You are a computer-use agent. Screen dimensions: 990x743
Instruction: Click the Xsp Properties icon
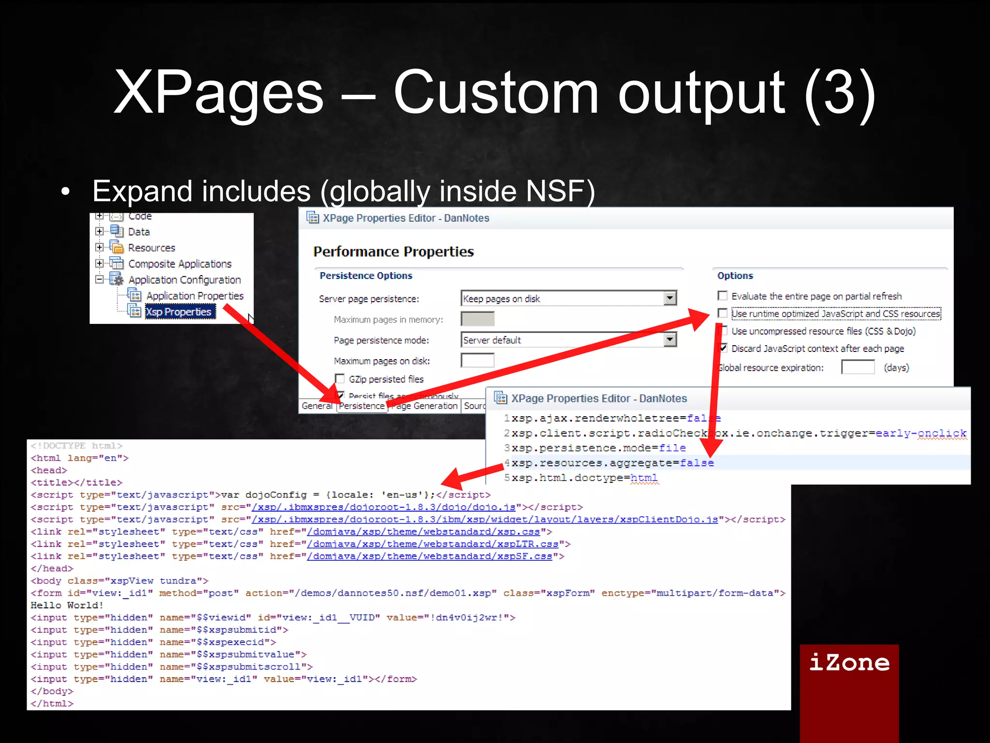[x=134, y=311]
